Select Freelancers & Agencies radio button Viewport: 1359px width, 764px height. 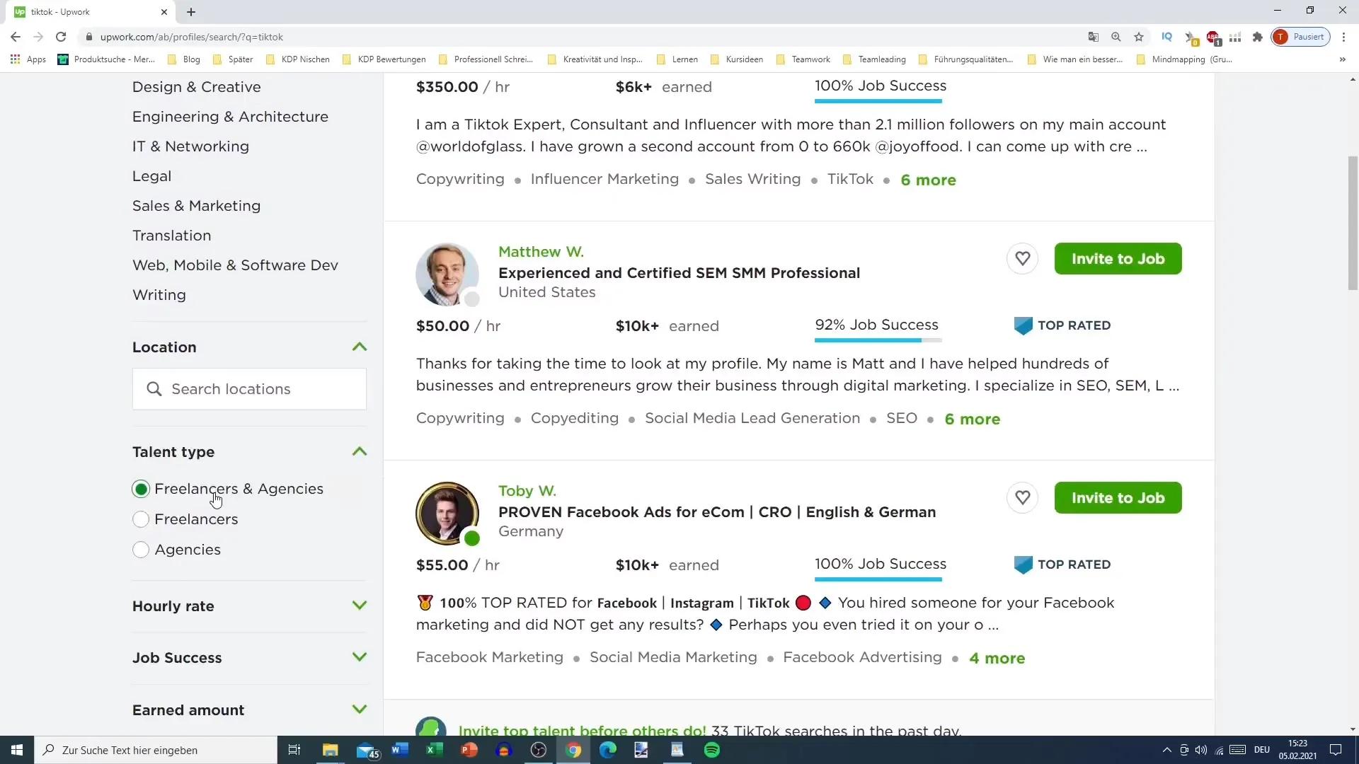pos(141,489)
